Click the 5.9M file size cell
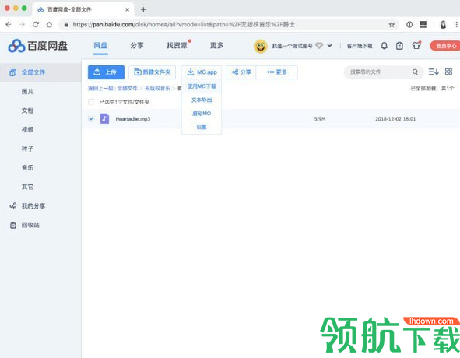The image size is (460, 358). coord(320,119)
